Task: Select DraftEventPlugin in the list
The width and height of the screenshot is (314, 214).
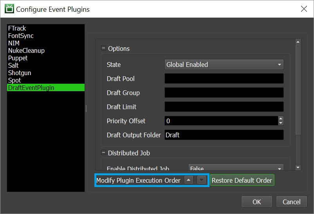Action: coord(46,88)
